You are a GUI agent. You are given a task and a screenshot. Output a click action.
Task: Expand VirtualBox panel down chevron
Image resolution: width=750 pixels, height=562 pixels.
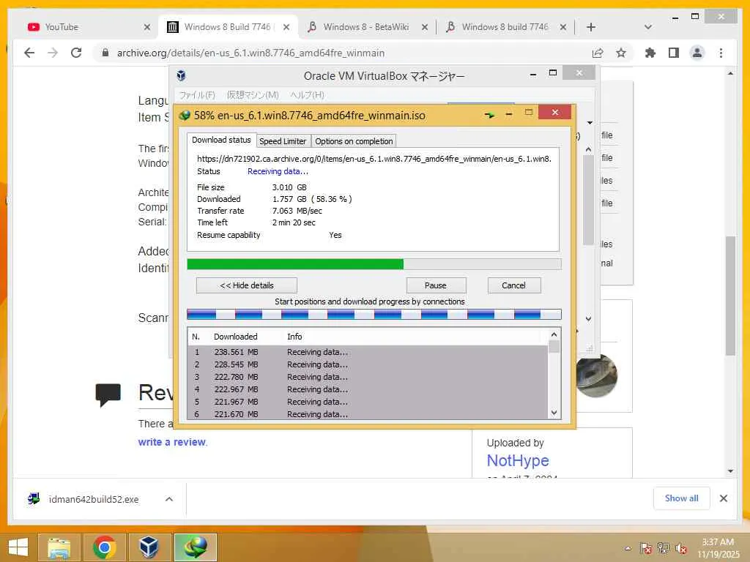588,319
